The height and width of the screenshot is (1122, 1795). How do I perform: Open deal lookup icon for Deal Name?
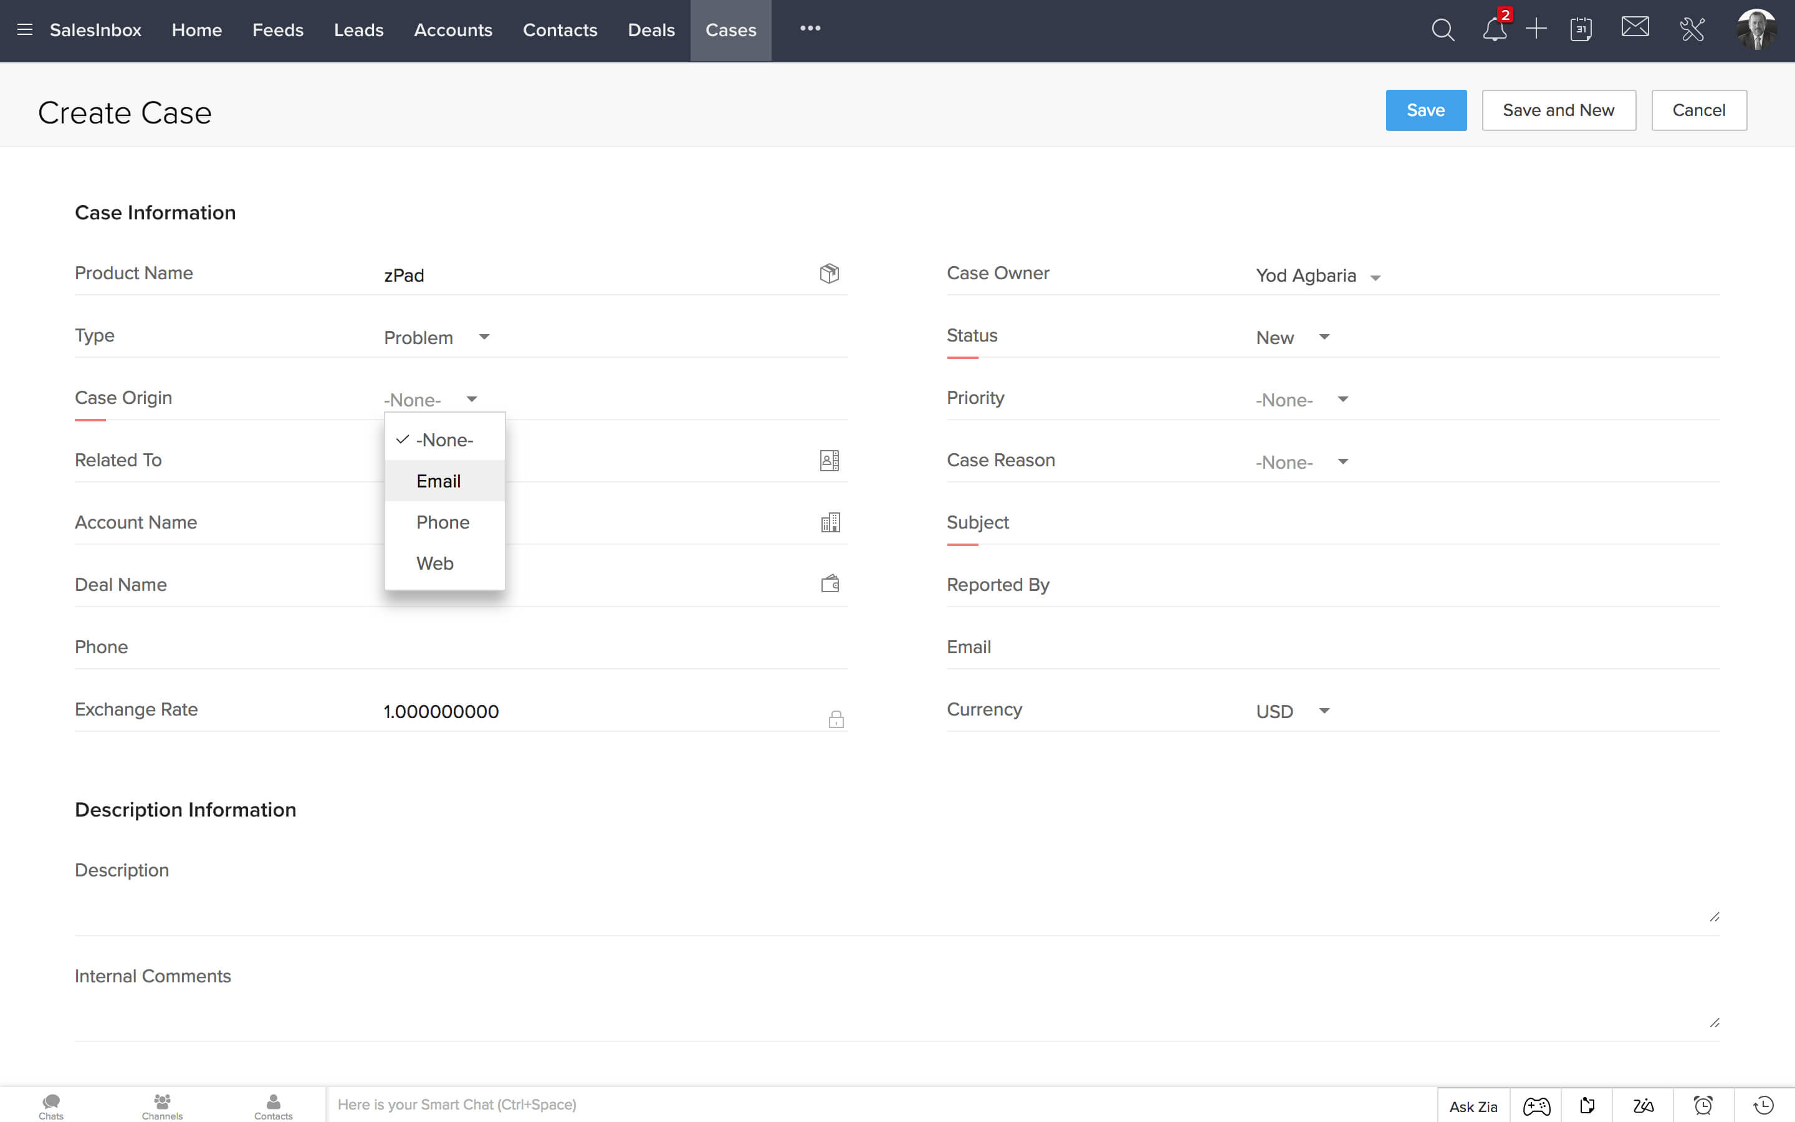click(x=830, y=584)
